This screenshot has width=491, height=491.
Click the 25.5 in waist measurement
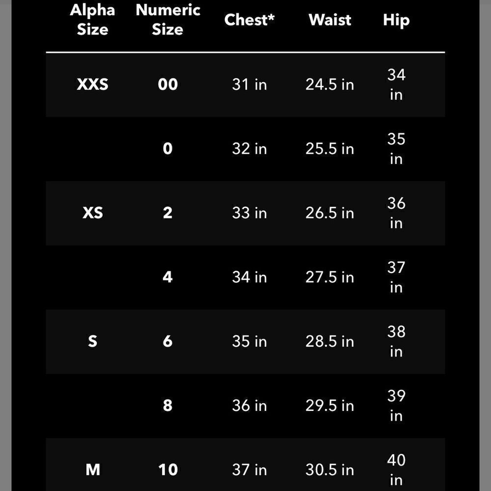330,149
